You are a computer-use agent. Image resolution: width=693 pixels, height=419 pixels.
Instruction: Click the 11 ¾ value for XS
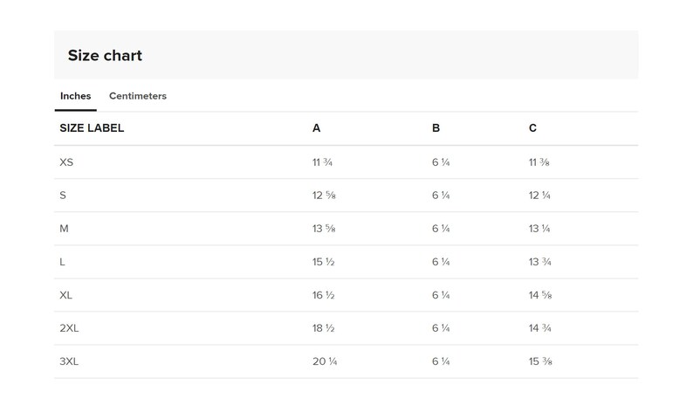(x=322, y=162)
